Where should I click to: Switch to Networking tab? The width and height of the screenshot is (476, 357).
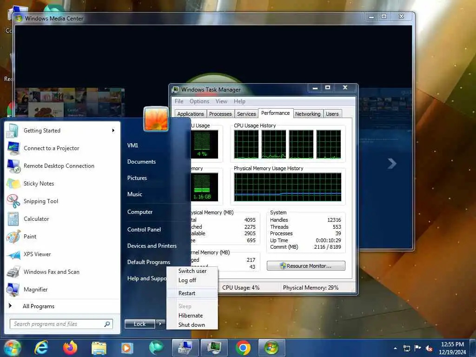click(308, 114)
